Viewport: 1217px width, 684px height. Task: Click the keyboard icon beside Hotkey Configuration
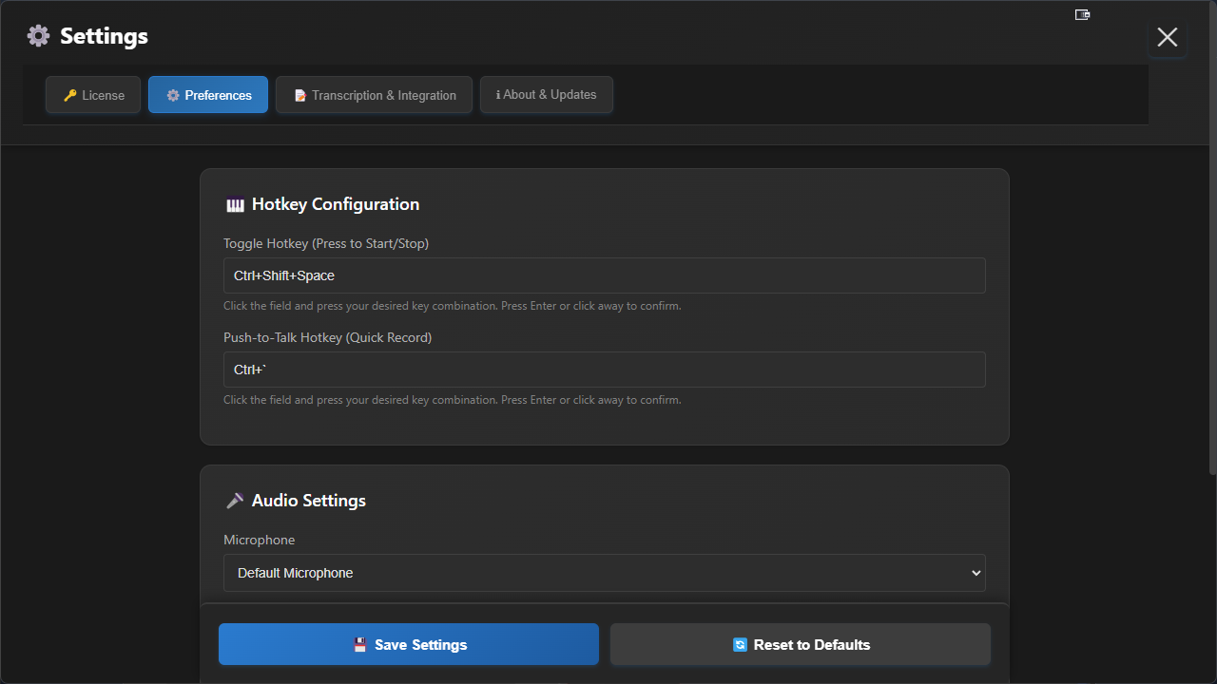click(235, 204)
